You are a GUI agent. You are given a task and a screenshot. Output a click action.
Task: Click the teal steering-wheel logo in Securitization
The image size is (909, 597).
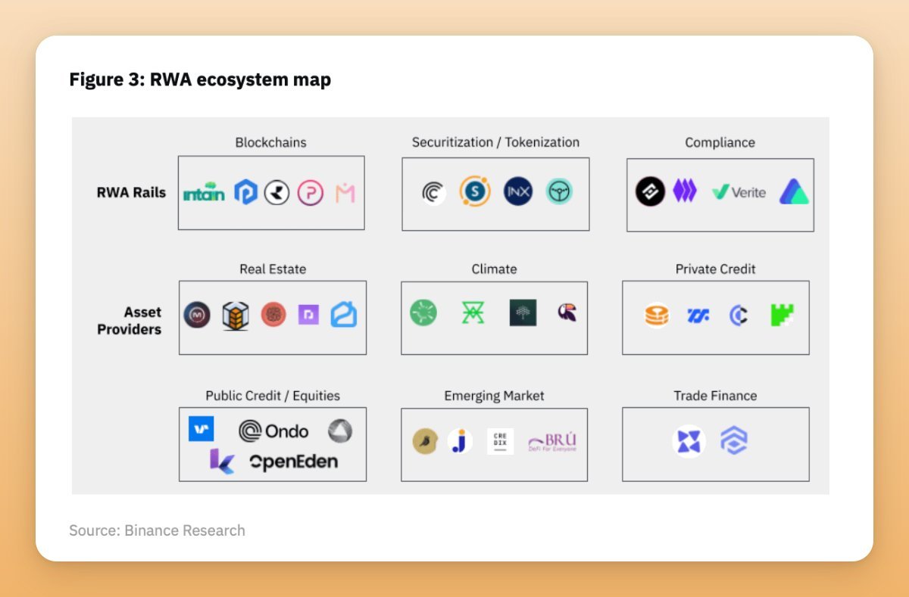click(x=560, y=192)
